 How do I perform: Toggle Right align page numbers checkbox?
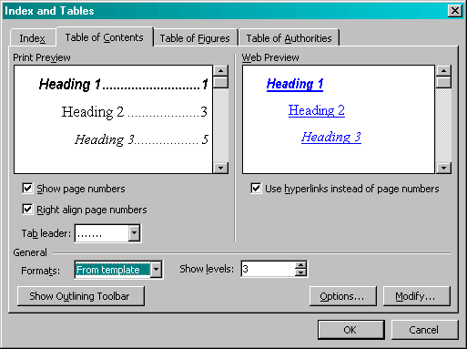pos(27,210)
